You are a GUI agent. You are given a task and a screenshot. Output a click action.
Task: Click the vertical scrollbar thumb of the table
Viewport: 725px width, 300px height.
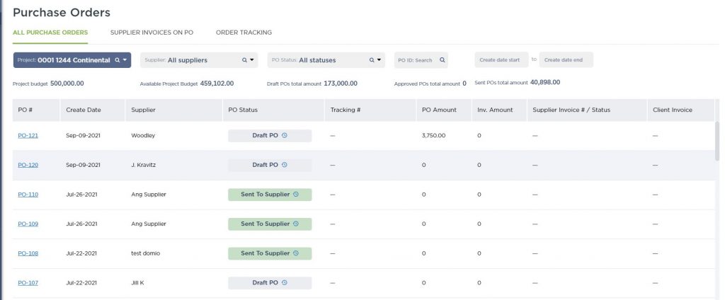[x=719, y=142]
